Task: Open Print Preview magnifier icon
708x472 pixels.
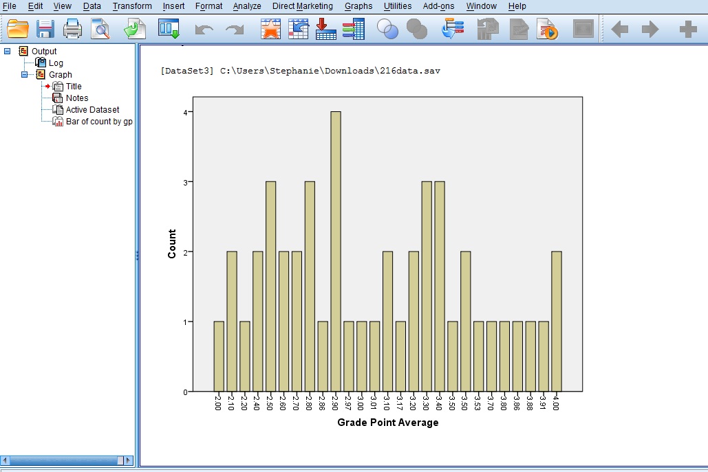Action: pyautogui.click(x=100, y=30)
